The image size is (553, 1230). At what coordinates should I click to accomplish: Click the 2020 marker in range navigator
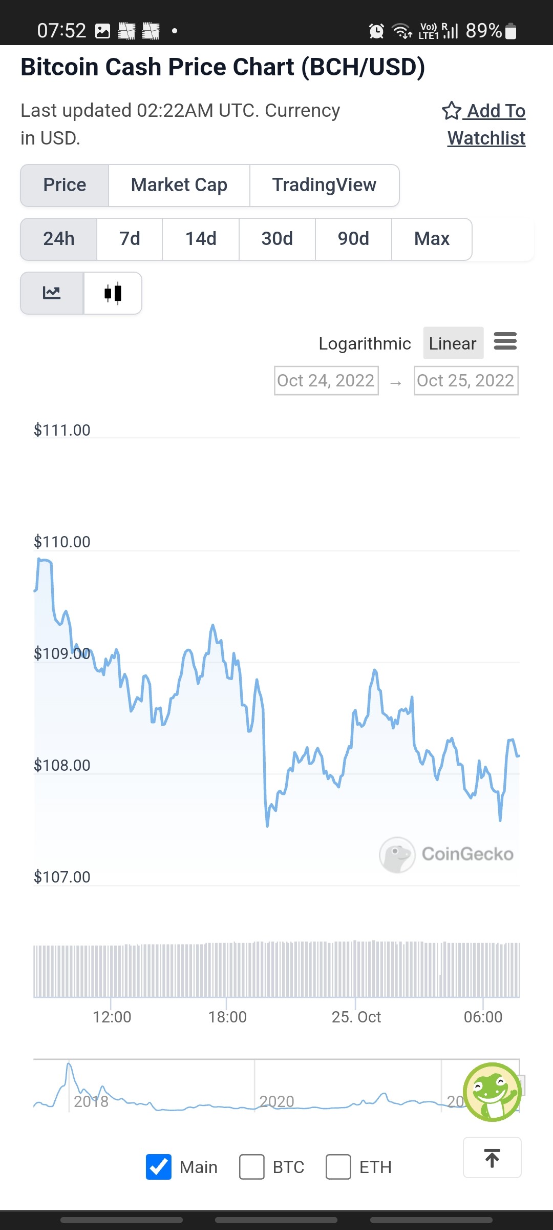click(x=276, y=1101)
